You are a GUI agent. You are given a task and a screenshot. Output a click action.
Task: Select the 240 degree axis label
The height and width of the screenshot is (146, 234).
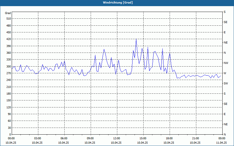[9, 80]
